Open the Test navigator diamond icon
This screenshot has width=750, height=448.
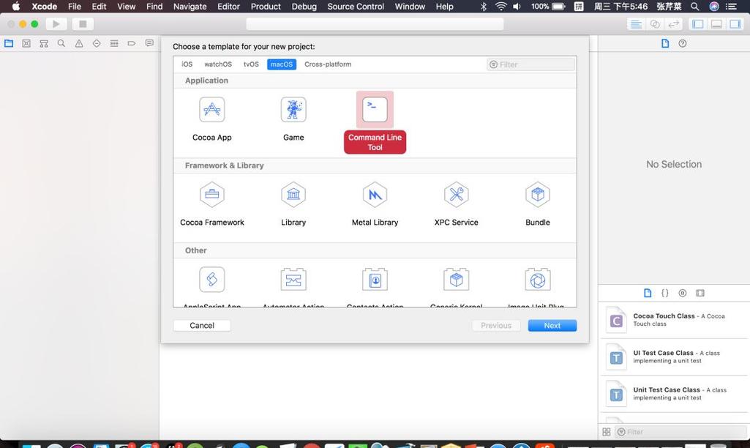[x=97, y=44]
